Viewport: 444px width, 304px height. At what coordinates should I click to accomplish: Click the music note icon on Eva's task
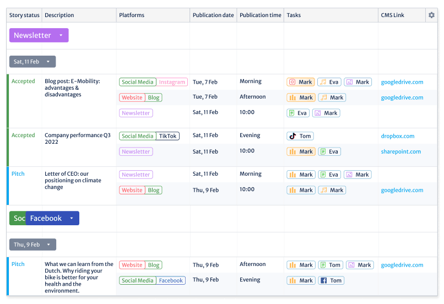pyautogui.click(x=323, y=82)
